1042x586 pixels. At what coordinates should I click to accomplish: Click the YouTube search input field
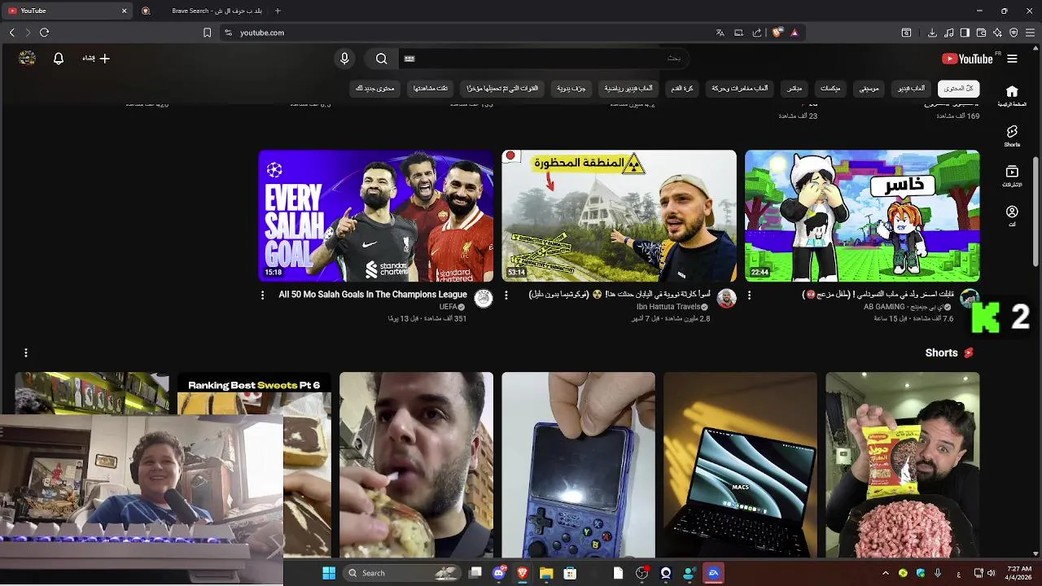[x=544, y=59]
